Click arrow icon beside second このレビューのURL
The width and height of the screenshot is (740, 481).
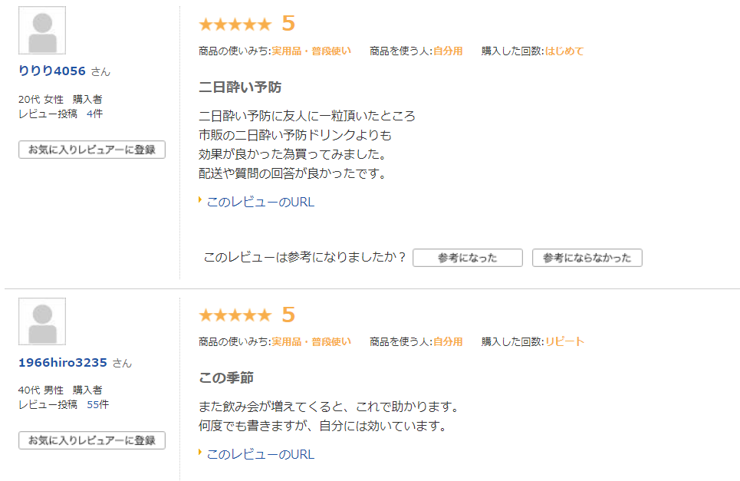coord(201,453)
